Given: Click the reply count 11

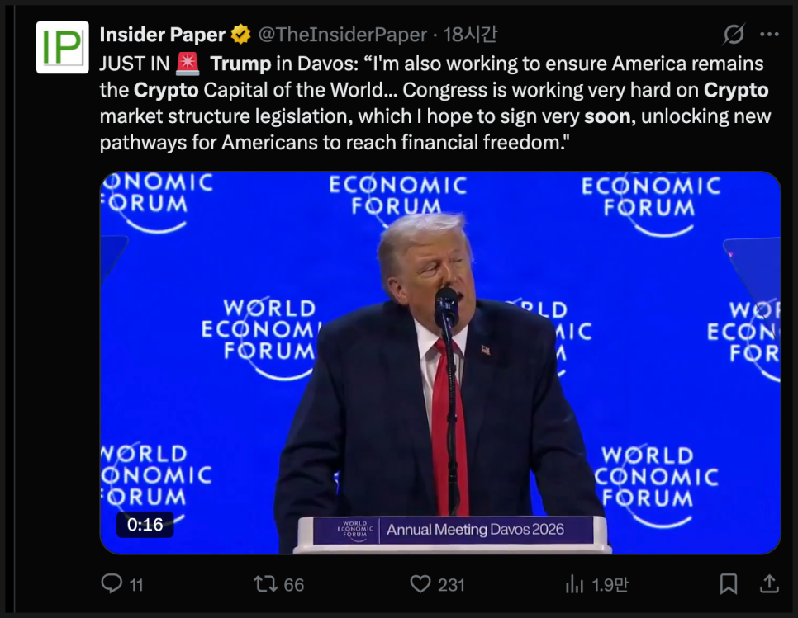Looking at the screenshot, I should [x=136, y=585].
